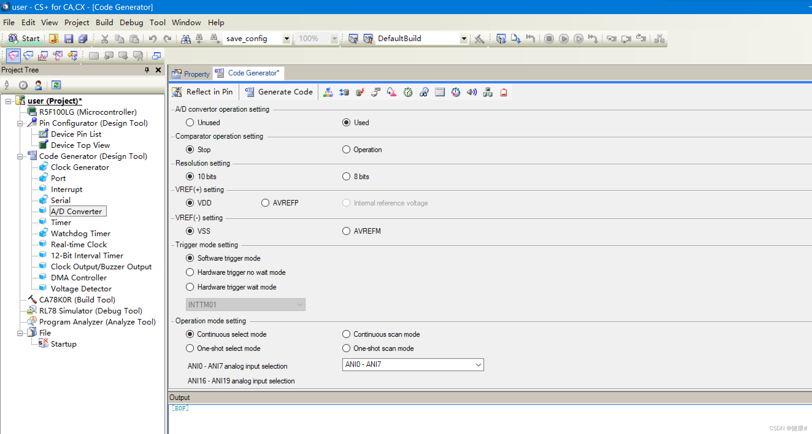Choose AVREFP for VREF(+) setting
The image size is (812, 434).
pyautogui.click(x=265, y=203)
